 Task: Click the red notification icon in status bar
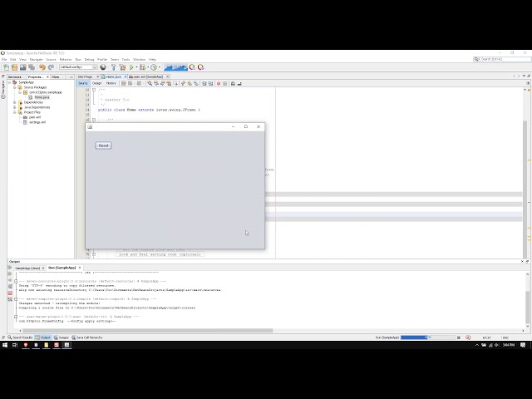coord(468,337)
